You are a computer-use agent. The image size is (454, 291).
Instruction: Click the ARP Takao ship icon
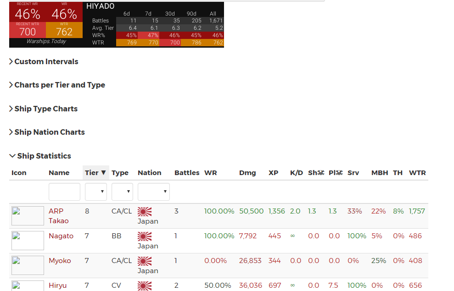(x=28, y=216)
